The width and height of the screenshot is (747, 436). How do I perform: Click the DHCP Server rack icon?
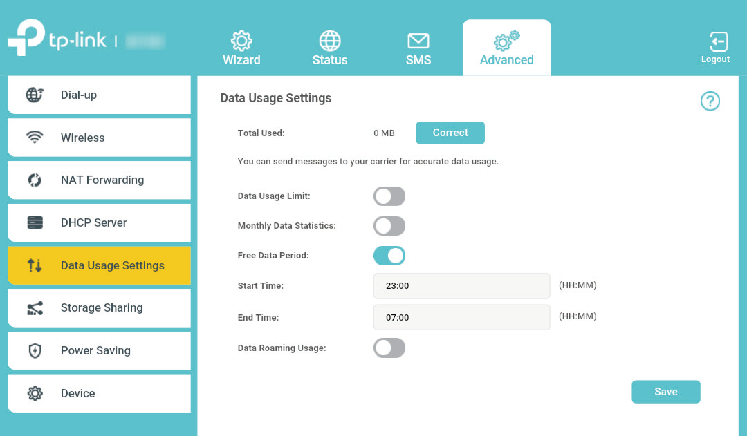(35, 222)
